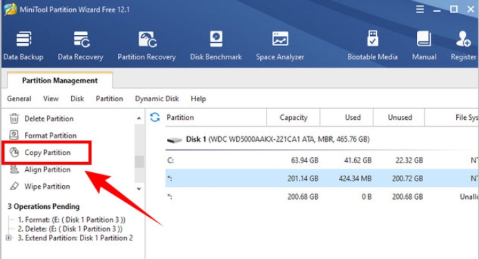Click the 424.34 MB used cell
The height and width of the screenshot is (259, 479).
pyautogui.click(x=355, y=178)
